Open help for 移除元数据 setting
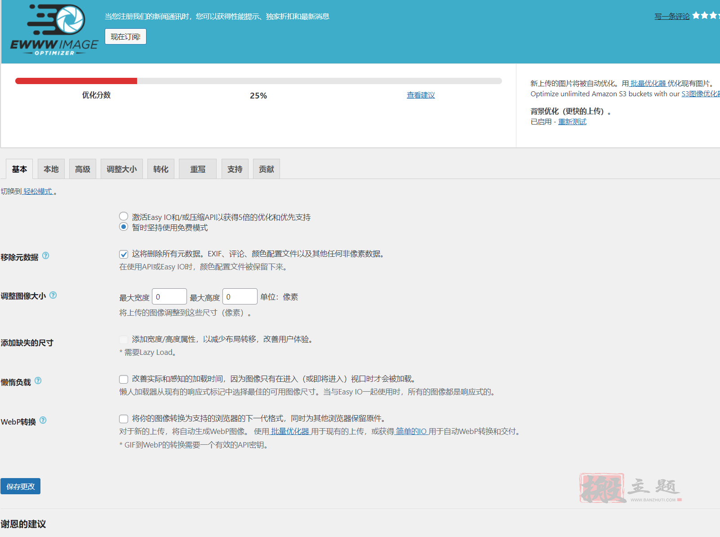The width and height of the screenshot is (720, 537). 46,256
